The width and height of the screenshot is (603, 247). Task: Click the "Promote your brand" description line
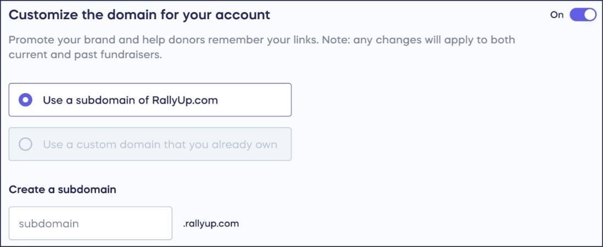[x=261, y=41]
